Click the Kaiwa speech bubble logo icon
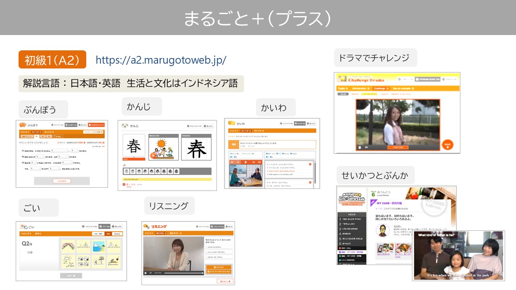The height and width of the screenshot is (290, 516). click(x=231, y=123)
